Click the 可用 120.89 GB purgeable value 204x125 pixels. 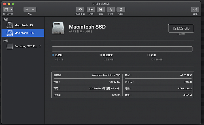click(x=104, y=89)
